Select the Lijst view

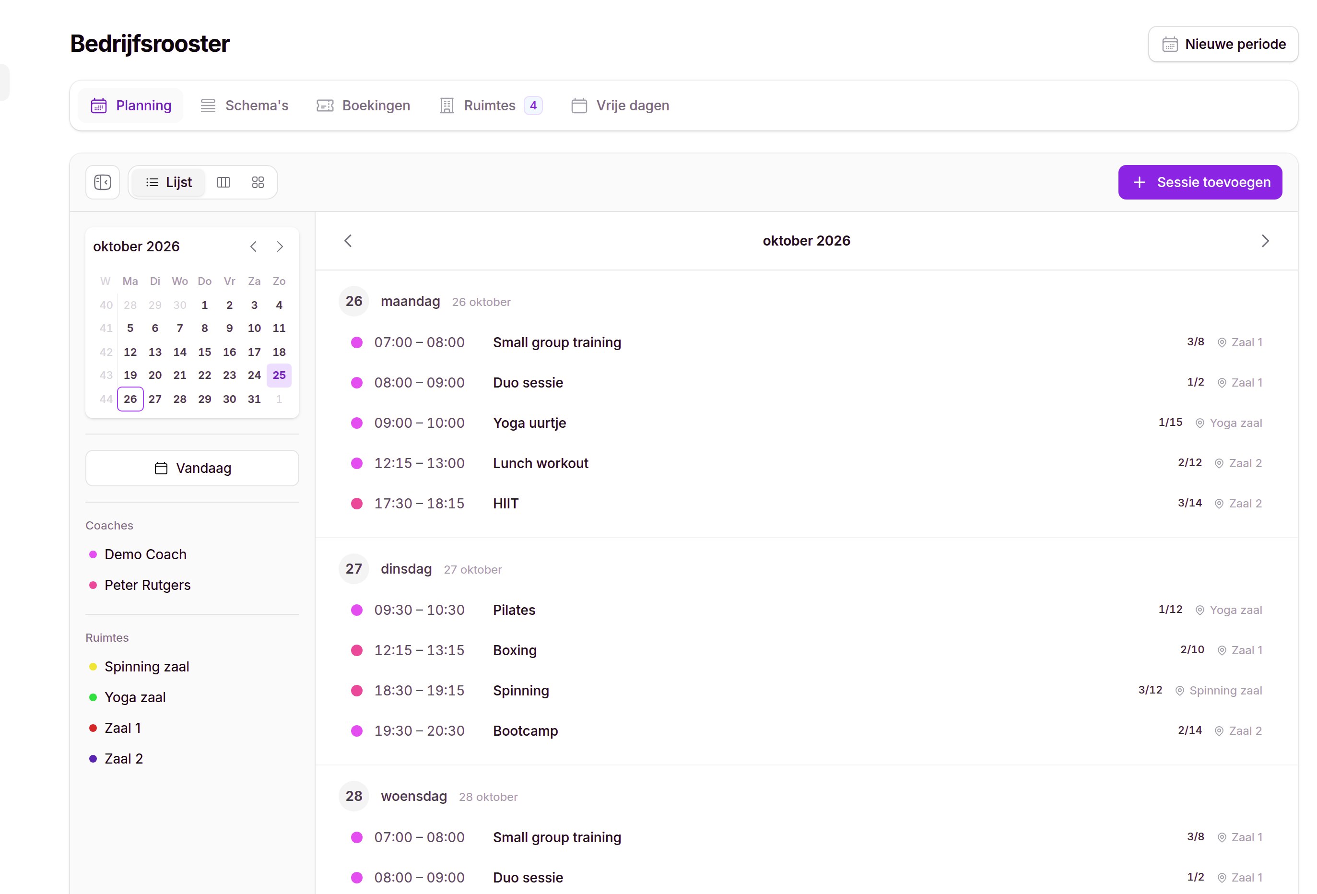169,182
